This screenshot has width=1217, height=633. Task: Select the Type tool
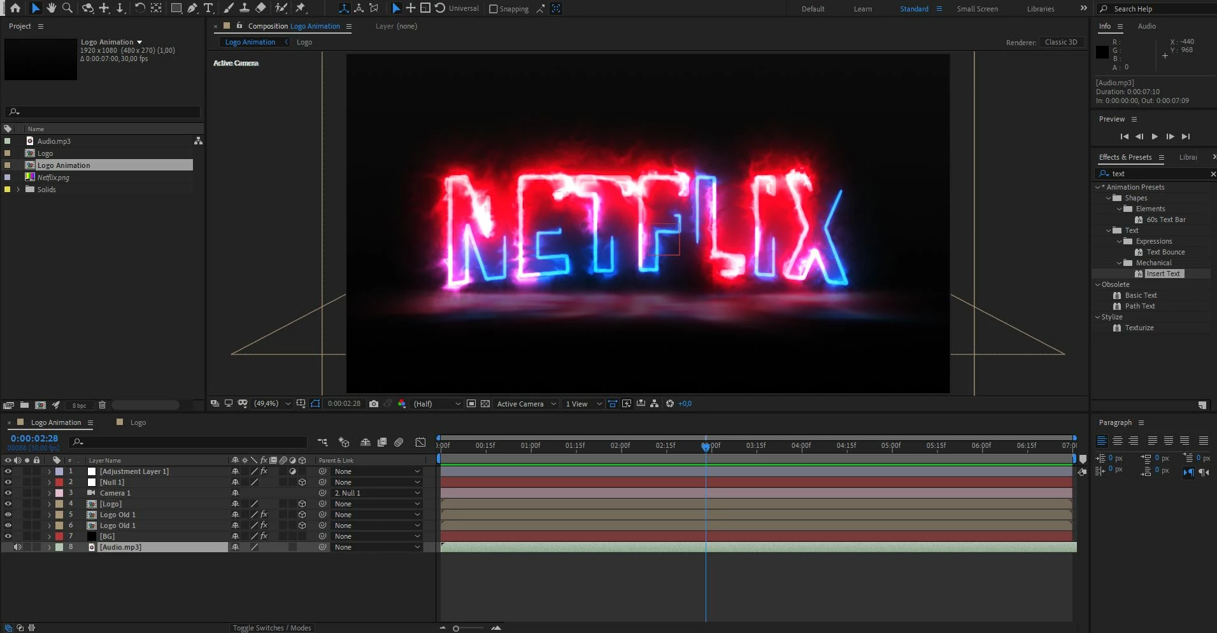(x=208, y=8)
